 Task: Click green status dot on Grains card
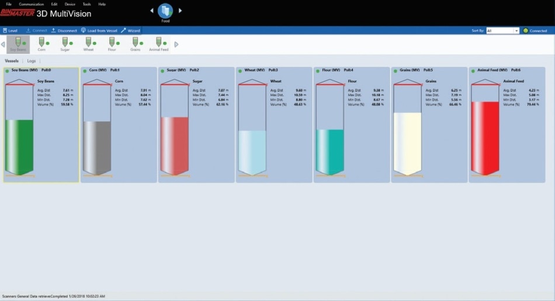[x=395, y=71]
